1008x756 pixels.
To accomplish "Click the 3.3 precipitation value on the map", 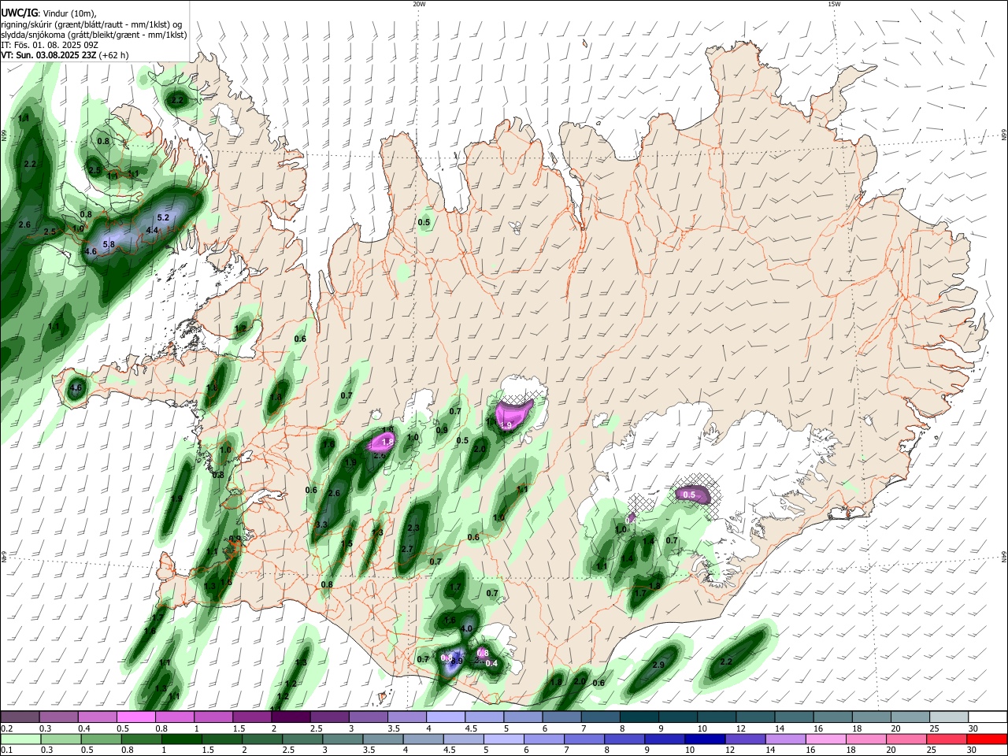I will 321,524.
